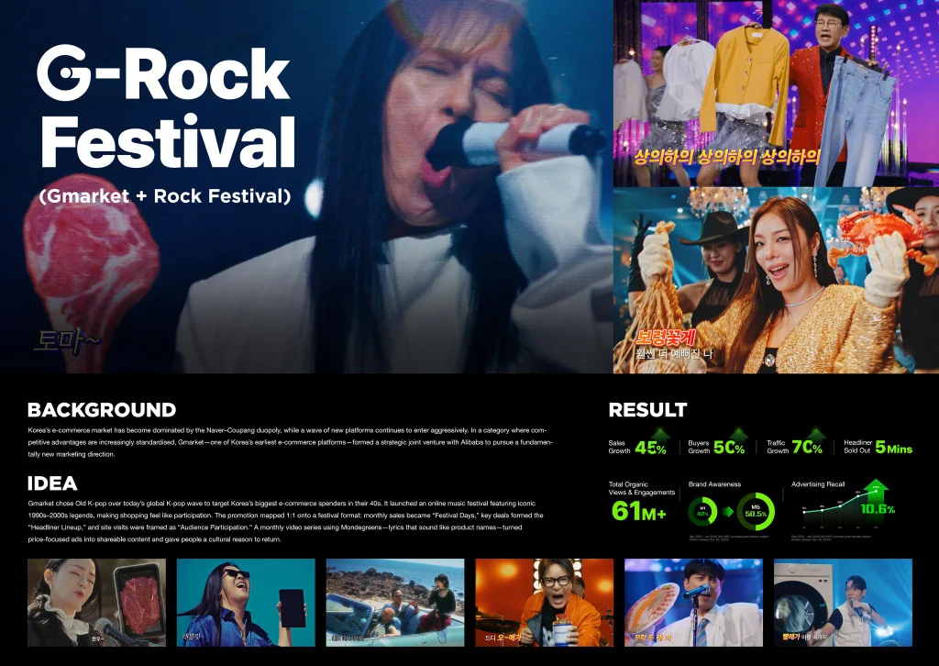939x666 pixels.
Task: Click the green arrow beside Sales Growth 45%
Action: point(660,436)
